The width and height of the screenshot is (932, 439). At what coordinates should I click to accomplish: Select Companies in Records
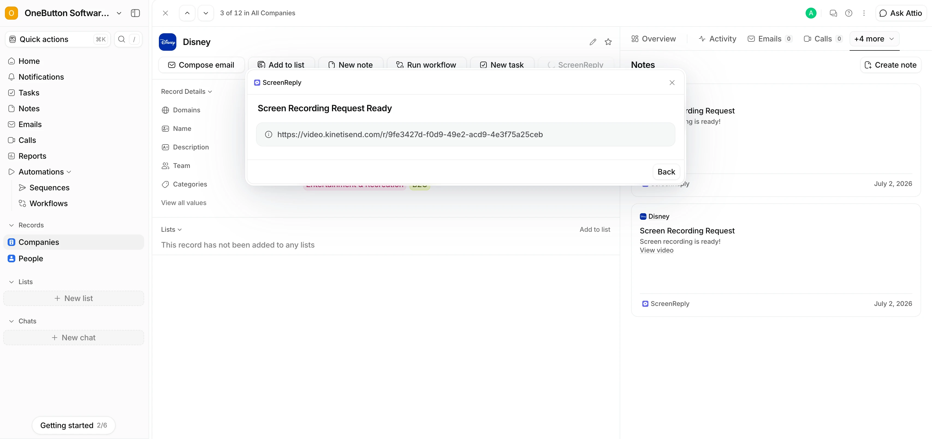(x=74, y=242)
